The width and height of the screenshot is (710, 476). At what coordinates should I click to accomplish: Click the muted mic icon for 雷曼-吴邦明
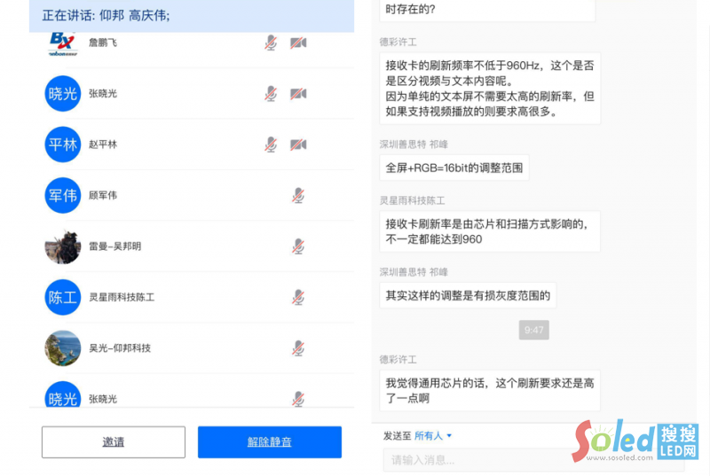pyautogui.click(x=298, y=246)
